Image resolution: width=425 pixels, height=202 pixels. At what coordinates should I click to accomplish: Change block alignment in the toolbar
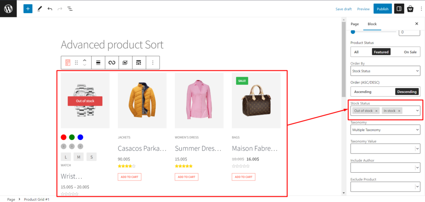coord(98,63)
